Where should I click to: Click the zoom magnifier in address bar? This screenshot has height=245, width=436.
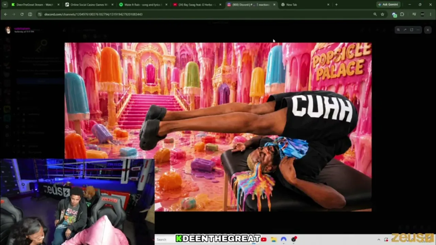375,14
